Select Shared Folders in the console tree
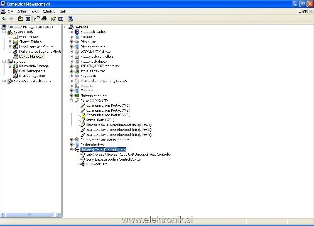Viewport: 314px width, 226px height. click(x=30, y=41)
